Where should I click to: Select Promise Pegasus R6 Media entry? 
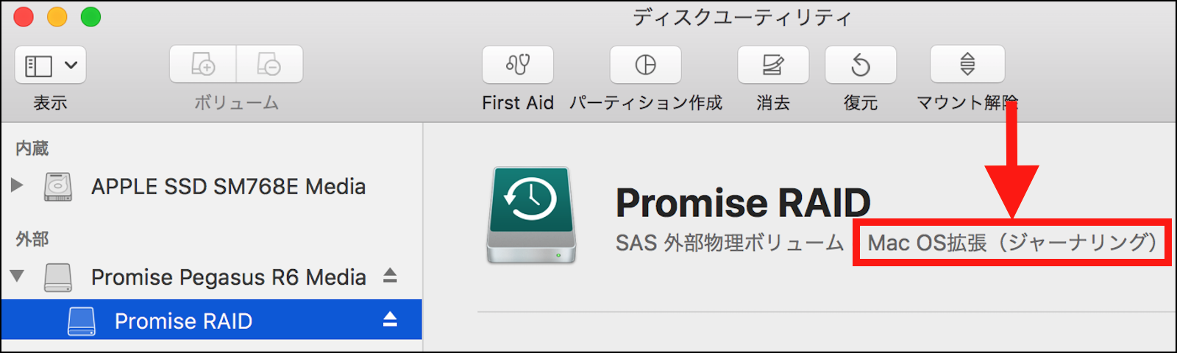228,277
